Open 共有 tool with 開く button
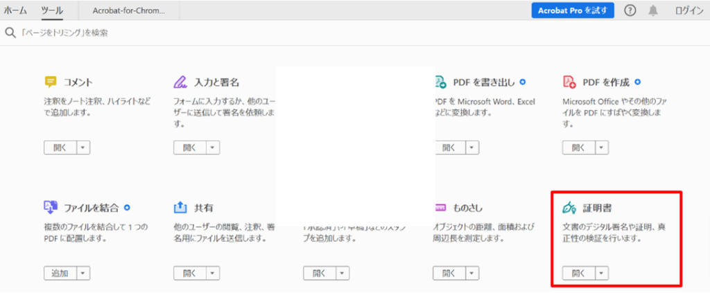710x293 pixels. point(190,273)
